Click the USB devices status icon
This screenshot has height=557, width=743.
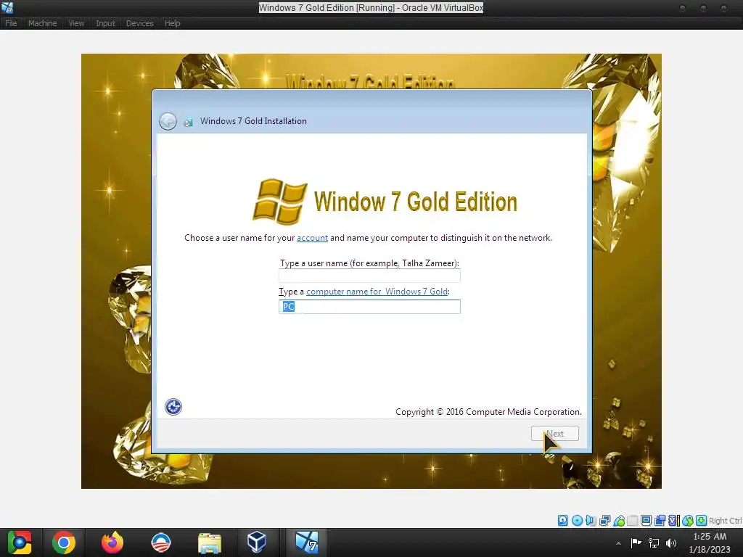(619, 521)
